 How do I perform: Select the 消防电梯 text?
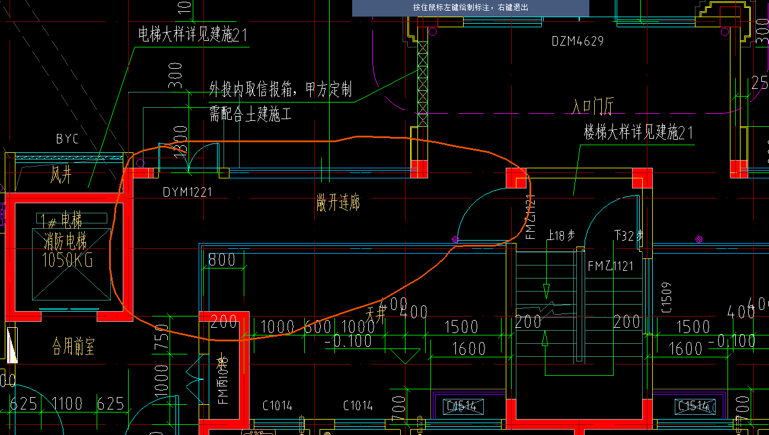point(65,242)
